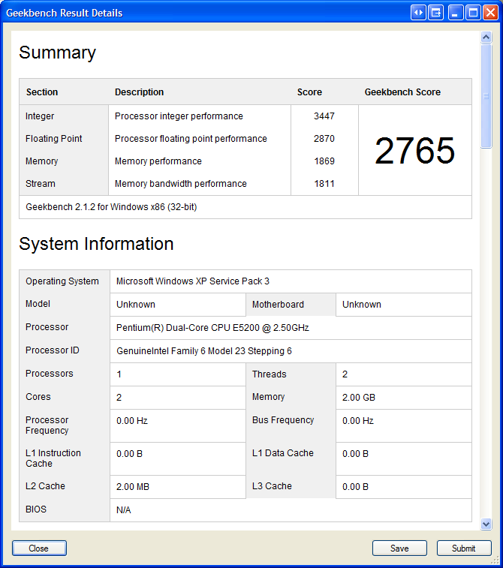The width and height of the screenshot is (503, 568).
Task: Minimize the Geekbench Result Details window
Action: point(456,13)
